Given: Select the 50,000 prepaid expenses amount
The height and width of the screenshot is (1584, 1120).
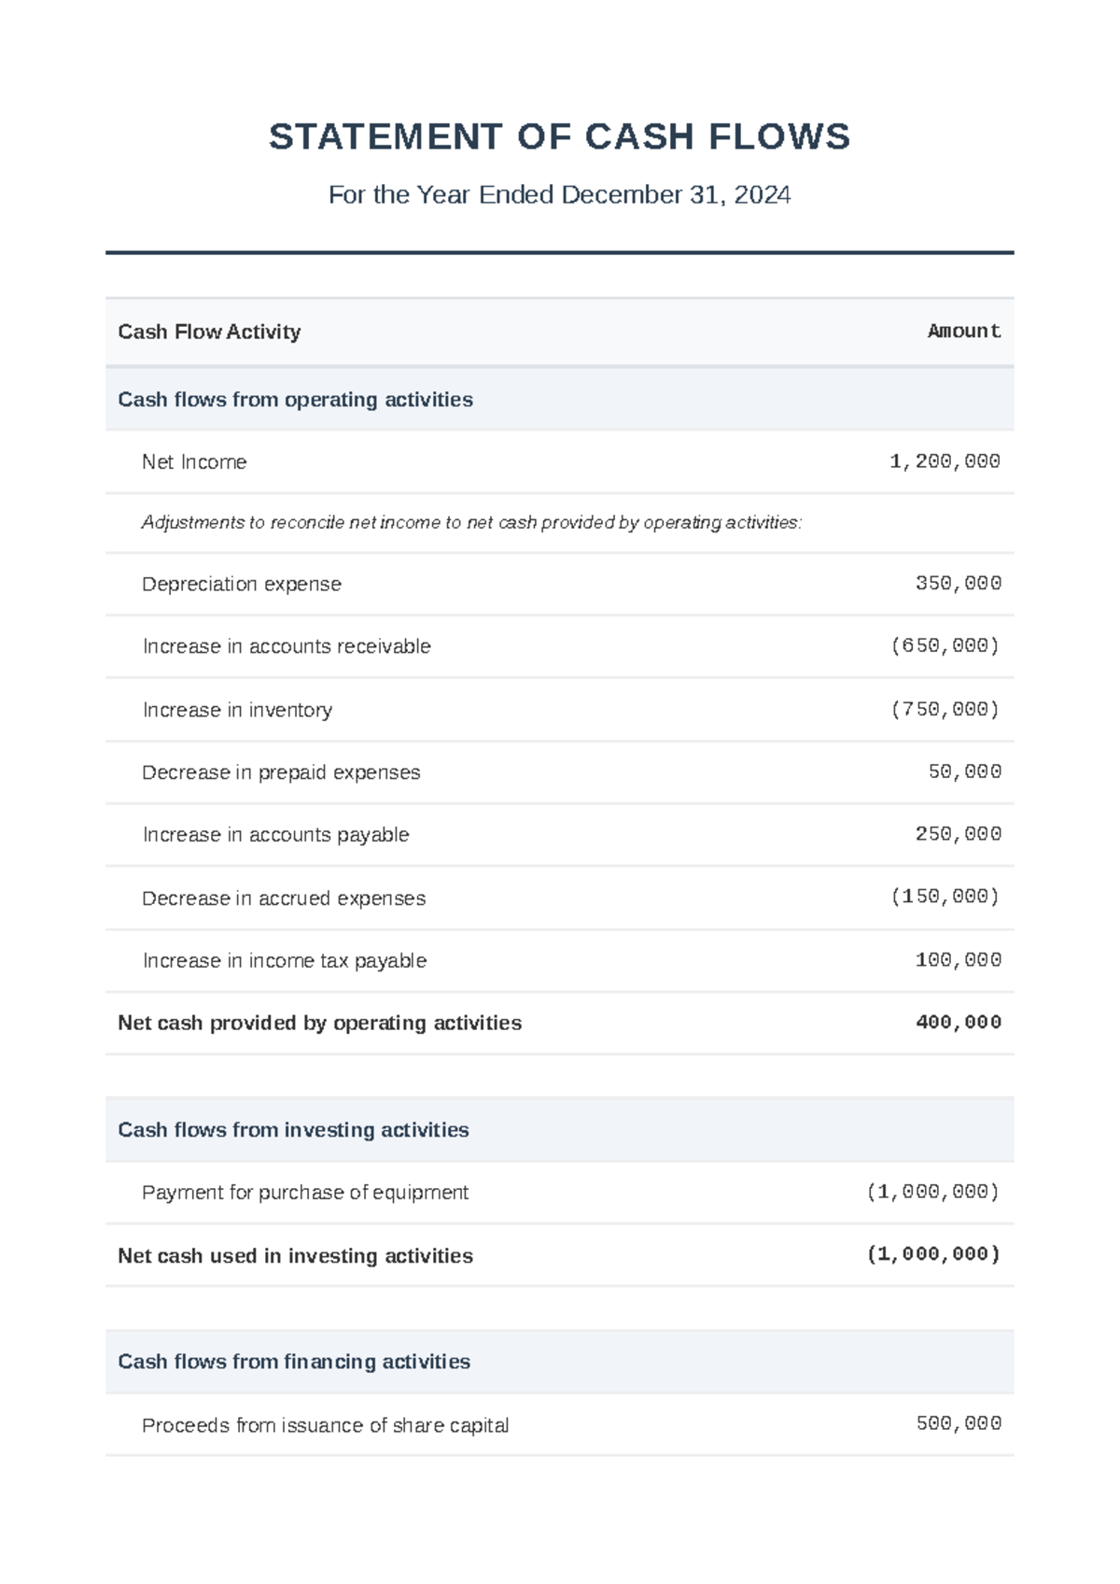Looking at the screenshot, I should click(965, 771).
